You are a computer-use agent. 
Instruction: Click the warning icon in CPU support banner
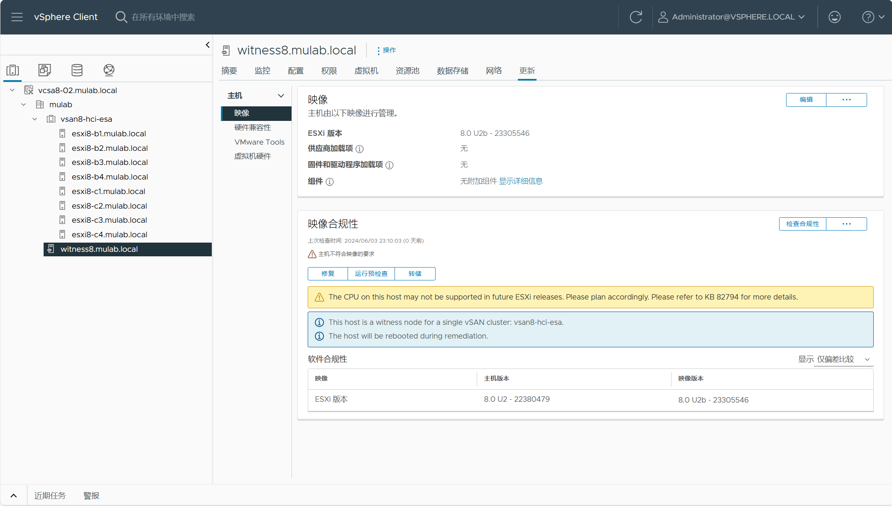pos(319,297)
